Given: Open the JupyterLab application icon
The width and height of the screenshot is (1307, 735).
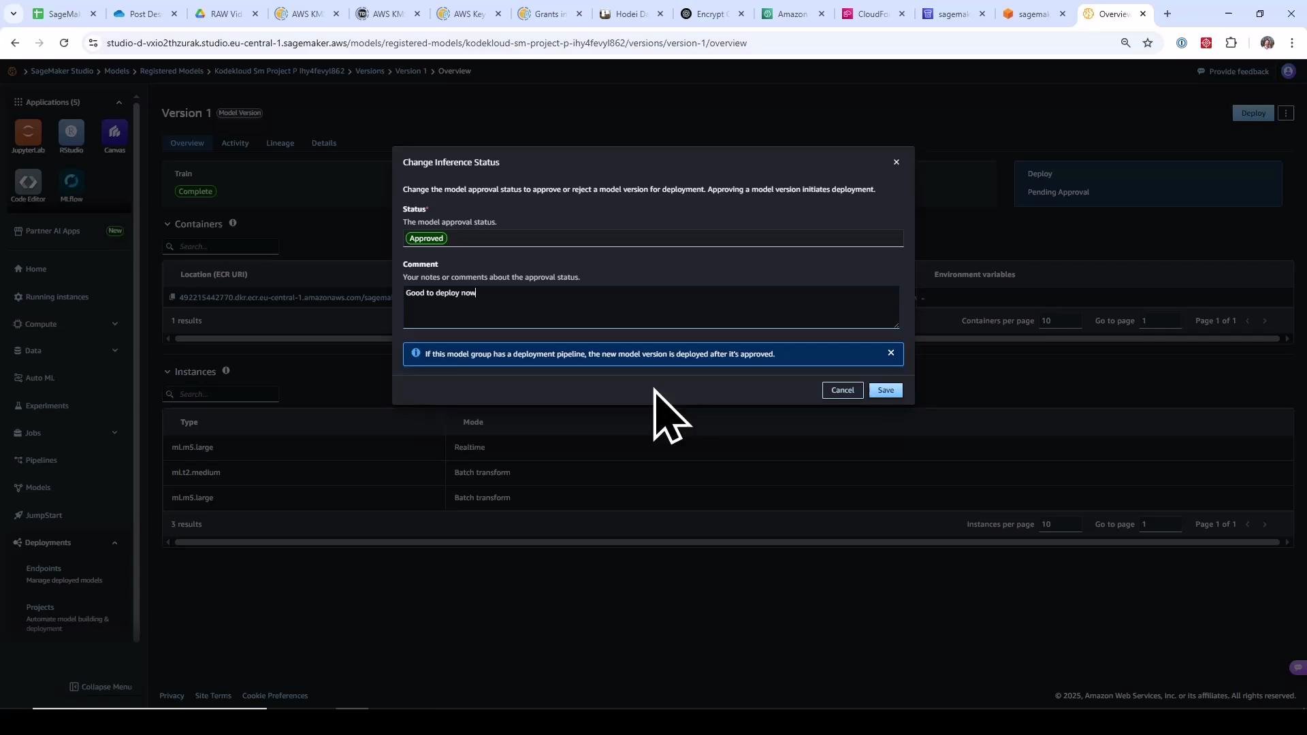Looking at the screenshot, I should (28, 132).
